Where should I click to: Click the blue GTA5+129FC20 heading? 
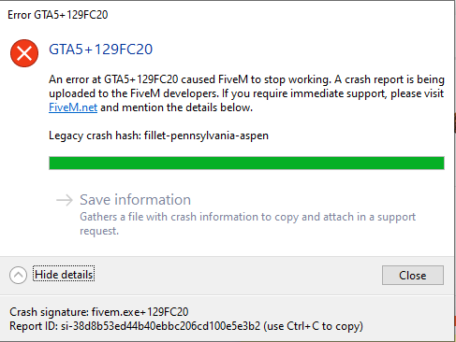coord(100,50)
